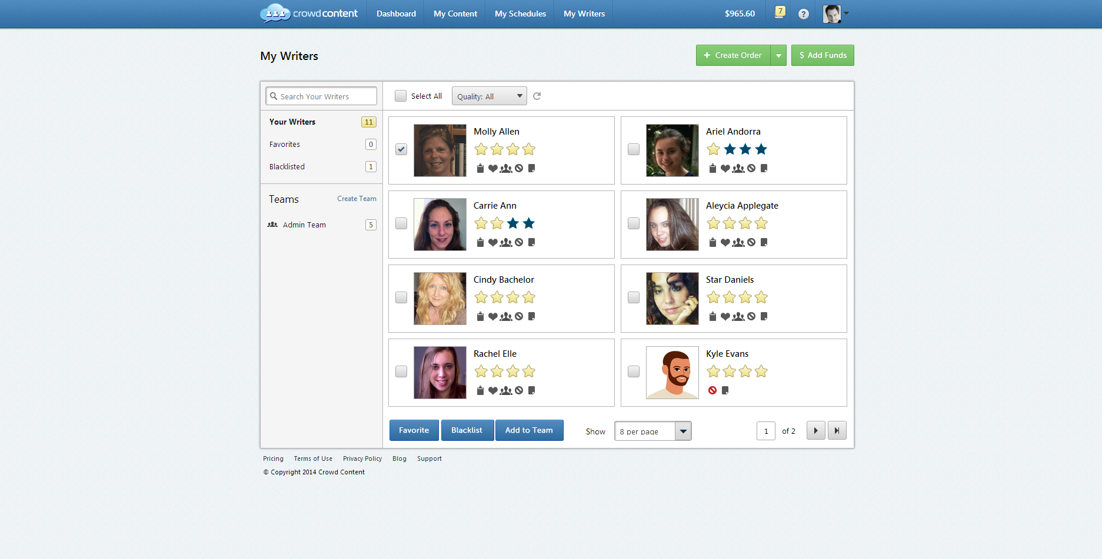Go to the My Content menu
Screen dimensions: 1102x559
tap(455, 14)
